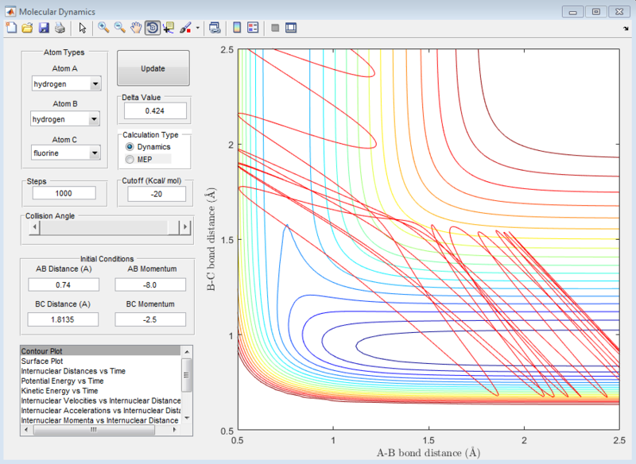
Task: Print the figure using the printer icon
Action: pos(60,28)
